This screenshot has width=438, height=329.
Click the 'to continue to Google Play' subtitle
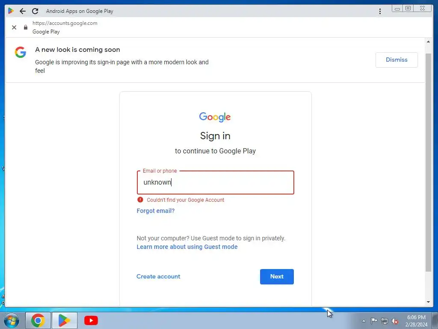pyautogui.click(x=216, y=151)
